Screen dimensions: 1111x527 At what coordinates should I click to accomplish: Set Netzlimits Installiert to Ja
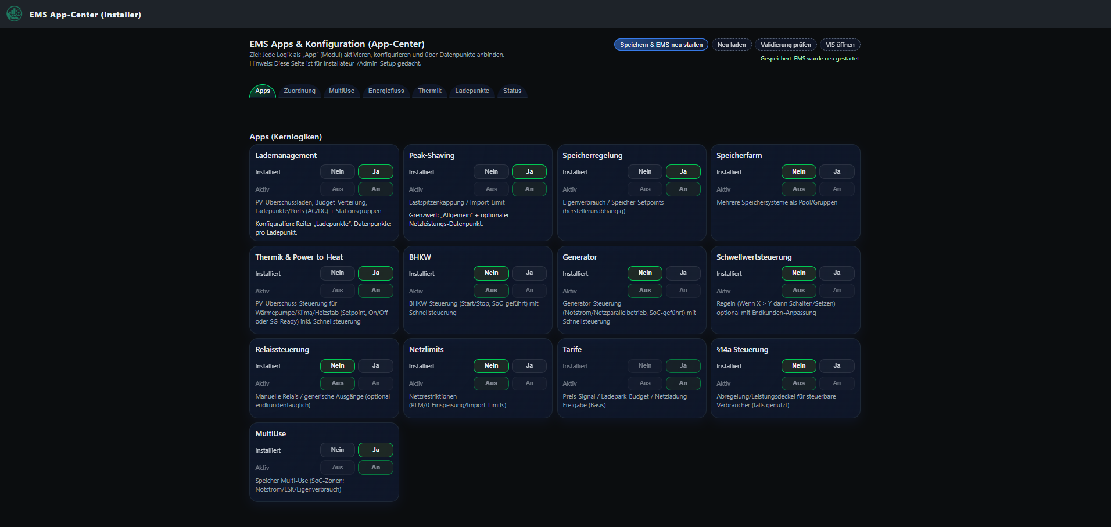pos(529,366)
